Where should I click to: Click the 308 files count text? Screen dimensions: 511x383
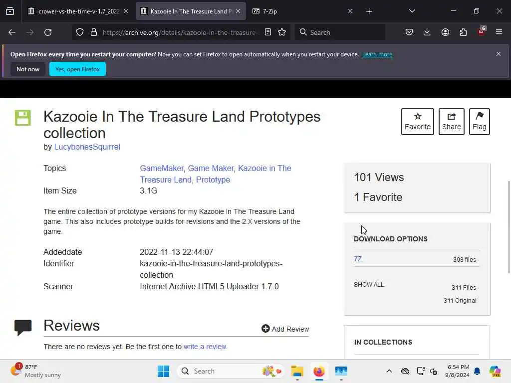click(465, 259)
